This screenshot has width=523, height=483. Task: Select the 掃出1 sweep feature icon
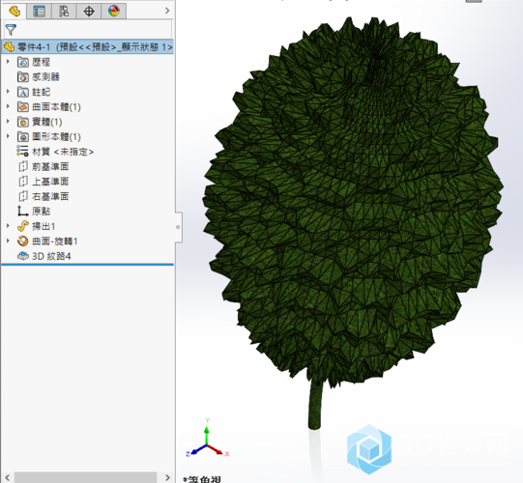coord(23,226)
